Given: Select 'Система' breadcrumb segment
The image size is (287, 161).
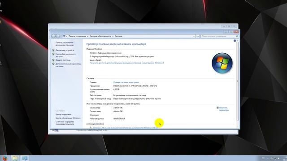Looking at the screenshot, I should coord(118,36).
